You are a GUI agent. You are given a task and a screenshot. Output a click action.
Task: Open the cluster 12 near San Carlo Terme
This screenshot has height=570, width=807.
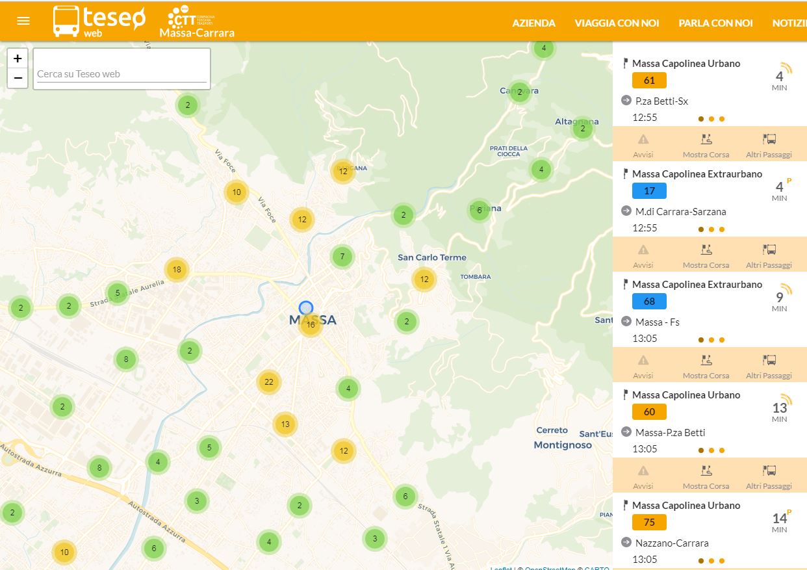424,279
